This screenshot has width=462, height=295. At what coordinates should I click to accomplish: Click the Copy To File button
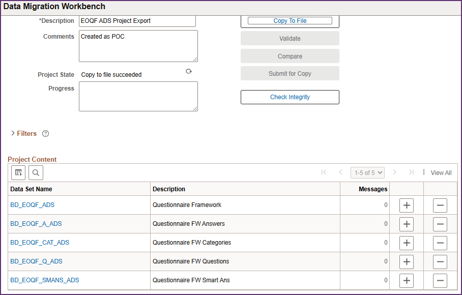click(290, 21)
